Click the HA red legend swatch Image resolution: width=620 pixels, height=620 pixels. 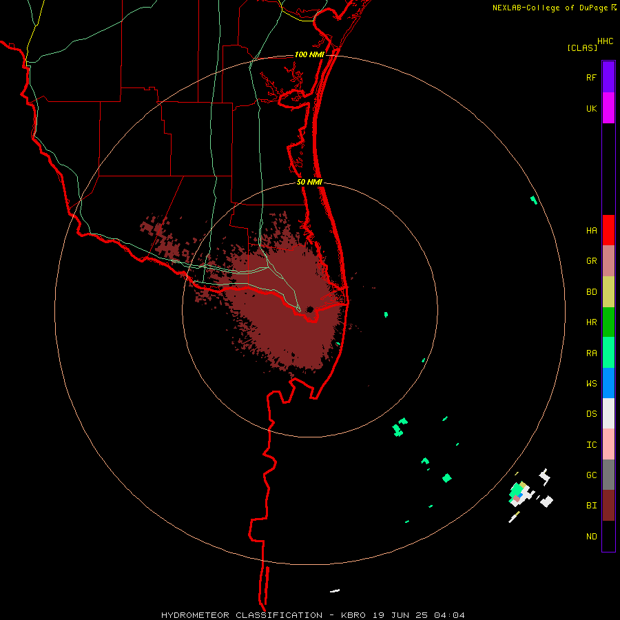coord(608,230)
